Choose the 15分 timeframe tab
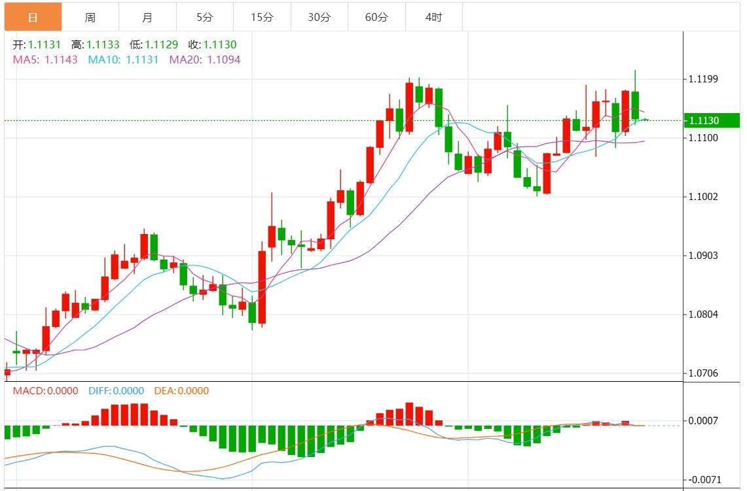This screenshot has height=491, width=747. tap(262, 18)
